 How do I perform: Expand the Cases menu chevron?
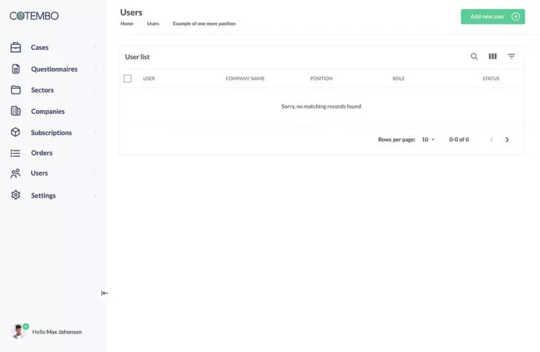click(95, 48)
